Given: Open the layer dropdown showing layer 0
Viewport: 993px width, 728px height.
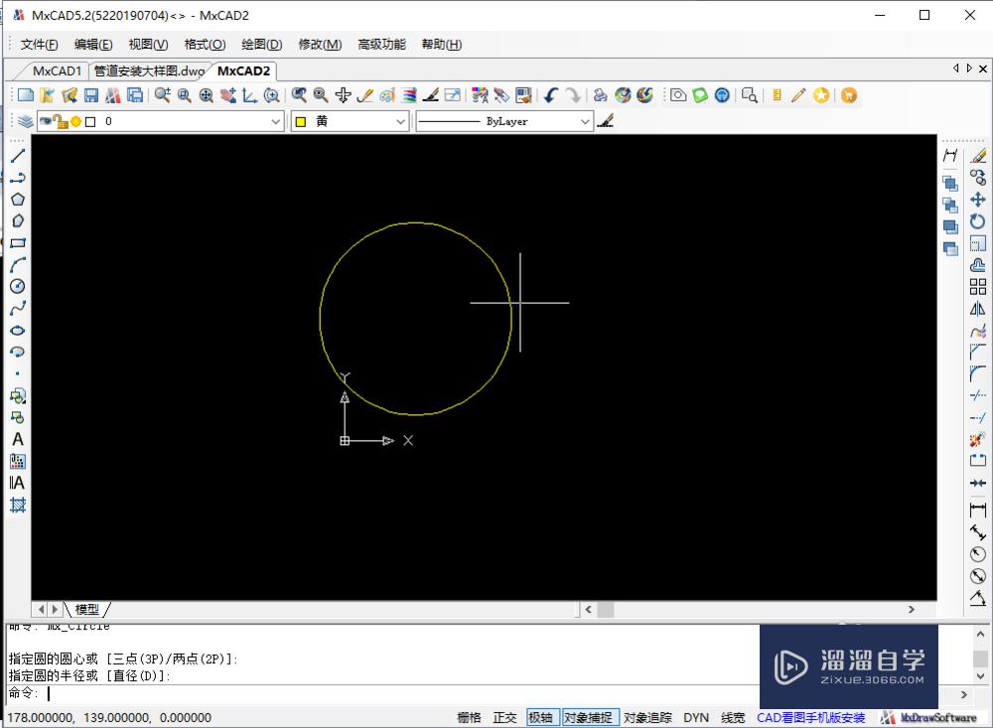Looking at the screenshot, I should pyautogui.click(x=276, y=120).
